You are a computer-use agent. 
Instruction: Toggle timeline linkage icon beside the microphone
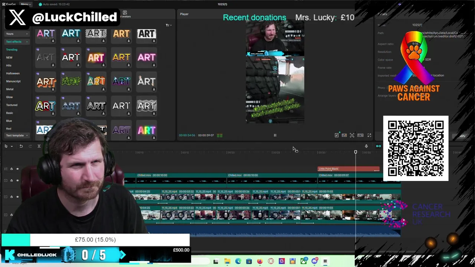tap(378, 146)
